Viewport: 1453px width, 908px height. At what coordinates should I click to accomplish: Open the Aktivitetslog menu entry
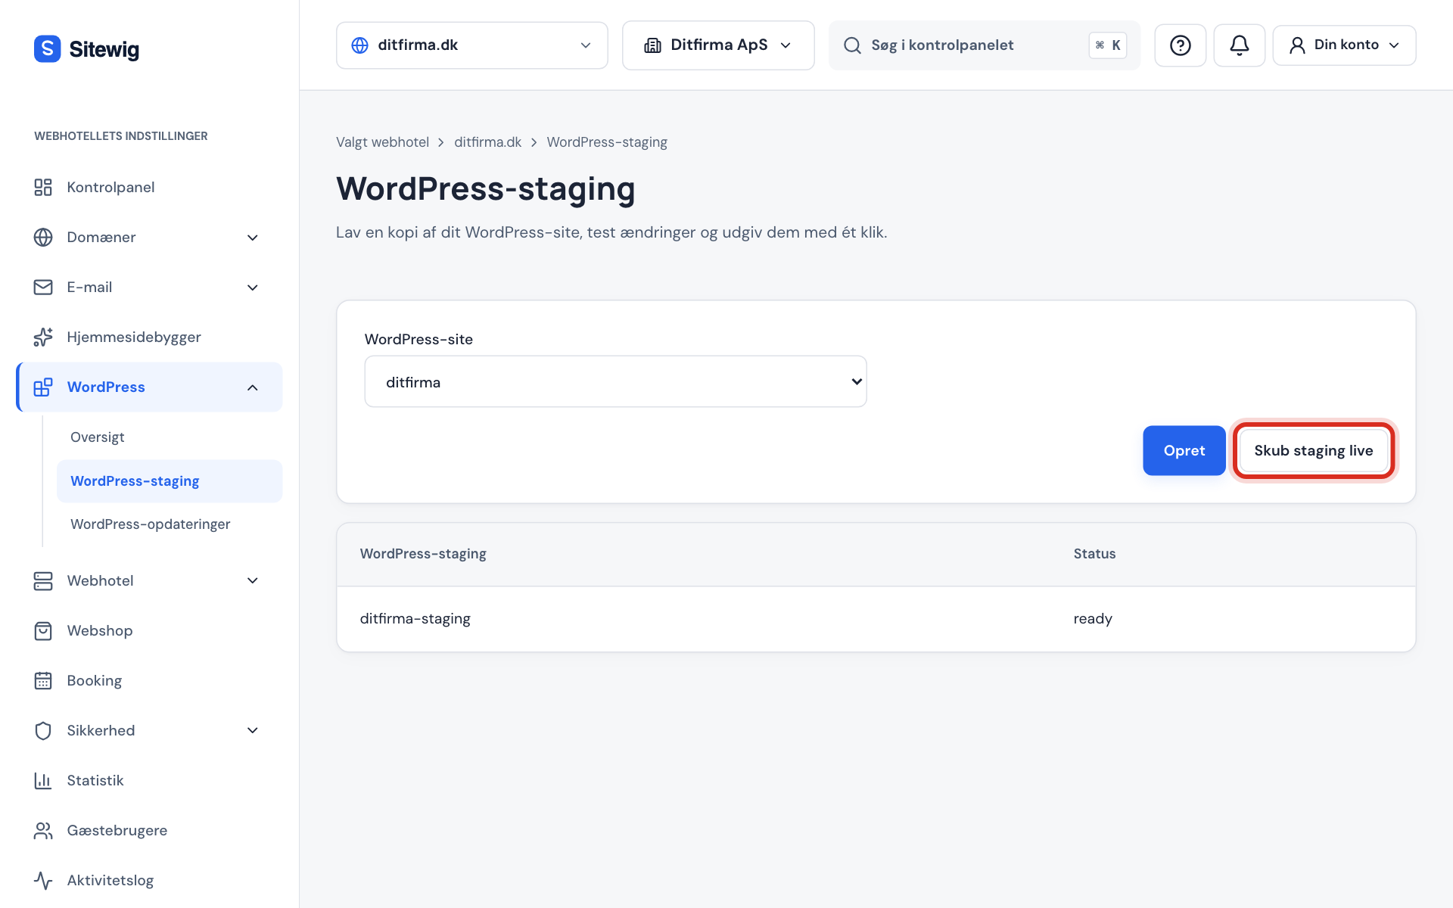coord(149,880)
